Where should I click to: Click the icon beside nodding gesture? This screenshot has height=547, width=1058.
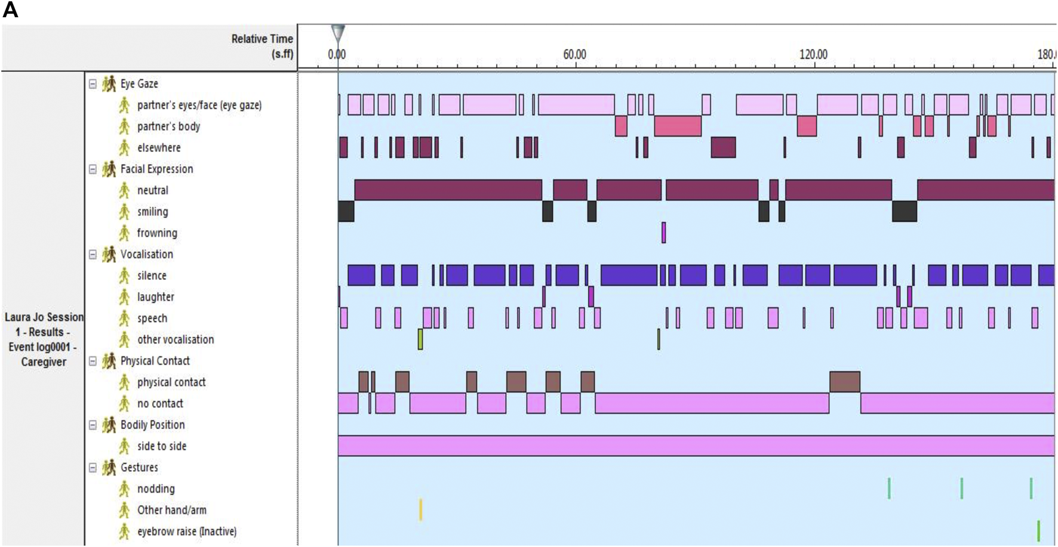pos(124,489)
